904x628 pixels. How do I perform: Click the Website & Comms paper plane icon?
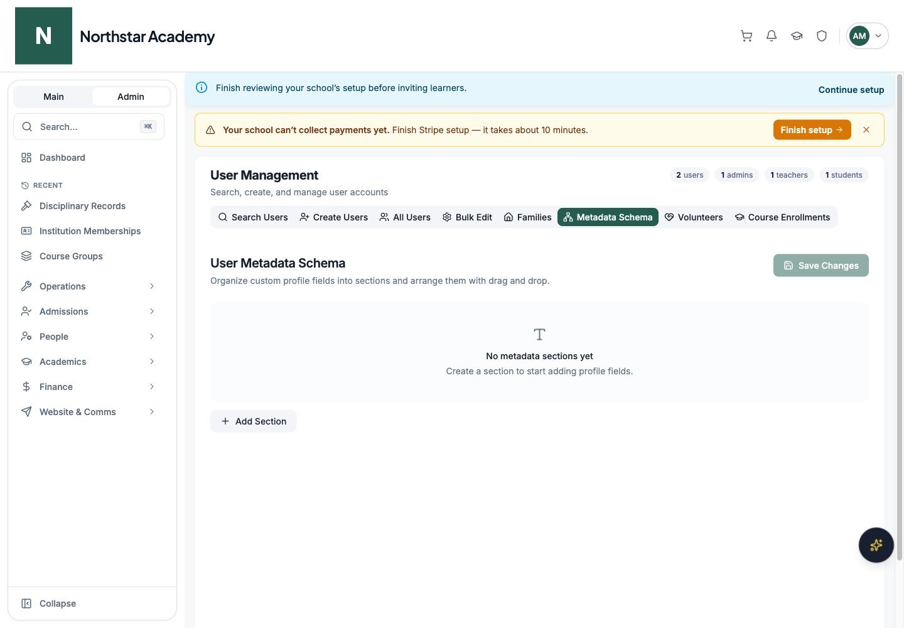[x=26, y=412]
